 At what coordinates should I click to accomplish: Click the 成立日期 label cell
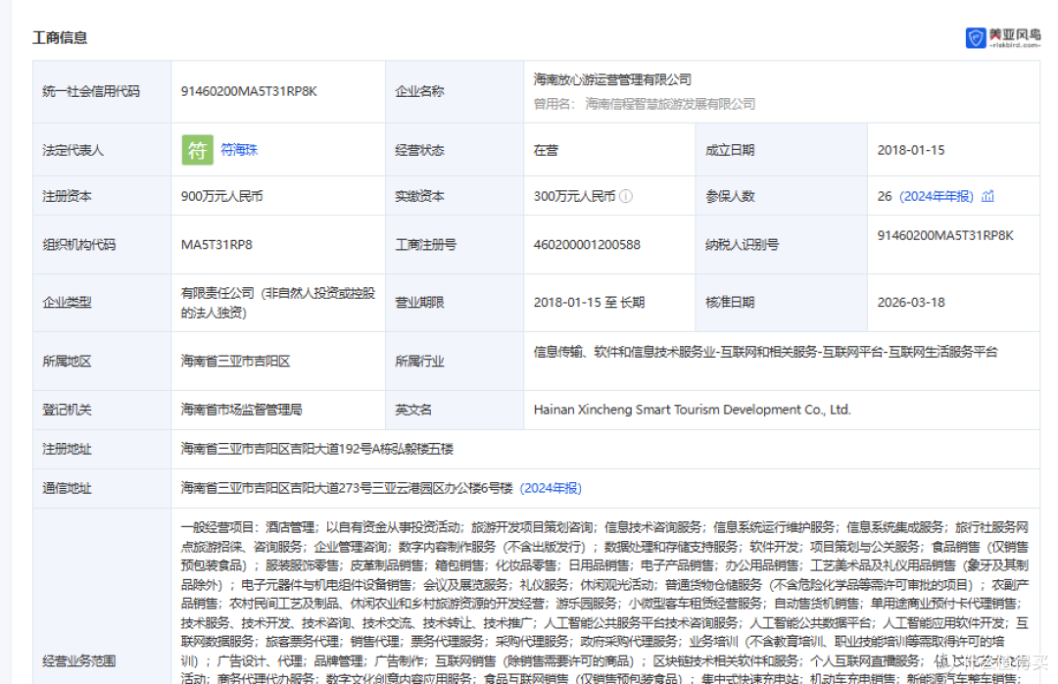782,150
